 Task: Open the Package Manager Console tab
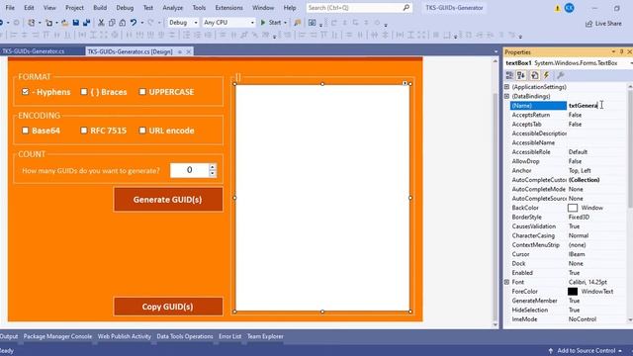[57, 336]
